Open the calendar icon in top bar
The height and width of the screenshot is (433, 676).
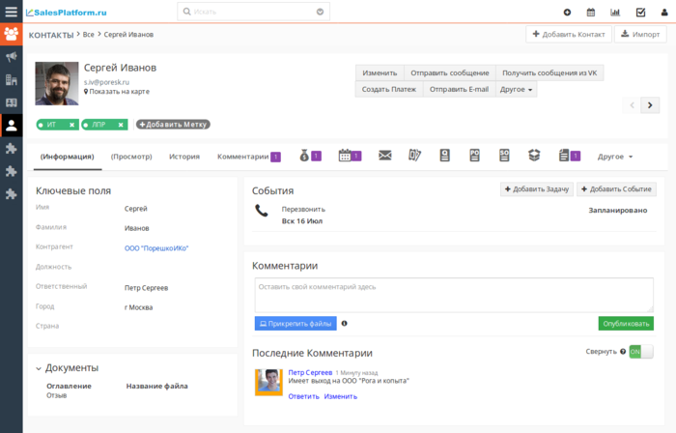591,12
